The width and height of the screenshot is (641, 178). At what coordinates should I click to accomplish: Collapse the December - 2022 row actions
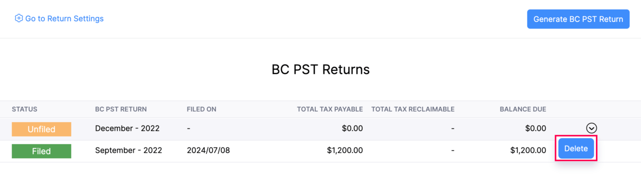pos(591,128)
